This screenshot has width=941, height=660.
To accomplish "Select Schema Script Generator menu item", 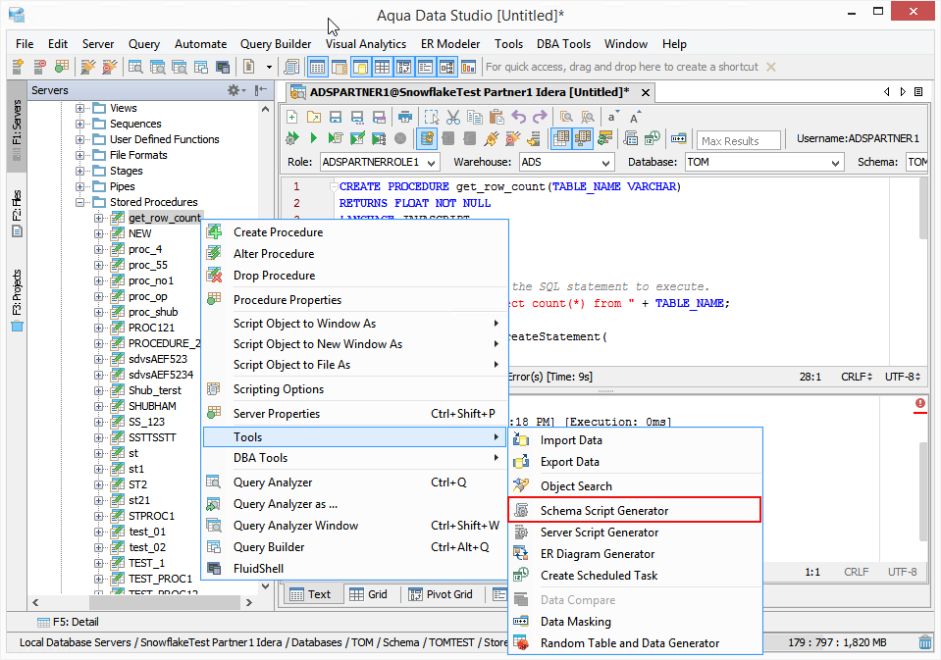I will [x=635, y=511].
